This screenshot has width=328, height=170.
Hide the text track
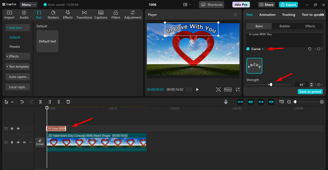tap(18, 129)
